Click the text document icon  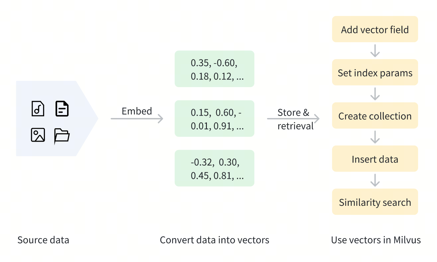tap(62, 109)
